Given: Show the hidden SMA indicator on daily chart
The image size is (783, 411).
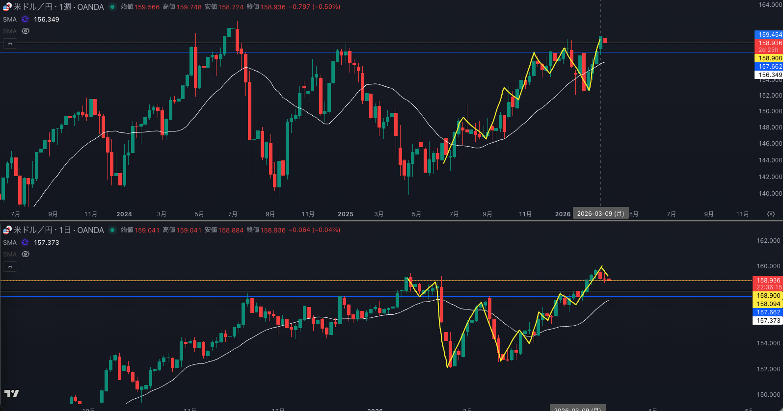Looking at the screenshot, I should click(x=26, y=254).
